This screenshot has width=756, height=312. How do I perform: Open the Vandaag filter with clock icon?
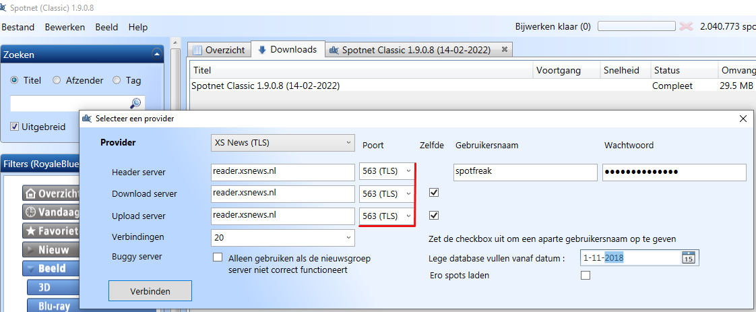click(x=51, y=212)
